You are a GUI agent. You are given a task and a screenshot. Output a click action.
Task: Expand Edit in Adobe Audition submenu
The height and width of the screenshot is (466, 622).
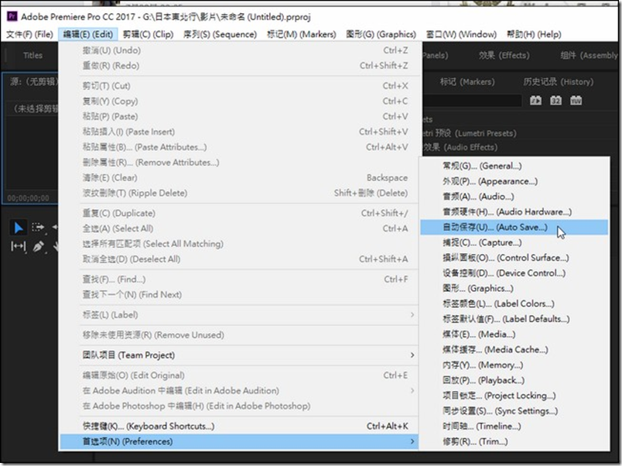point(239,391)
